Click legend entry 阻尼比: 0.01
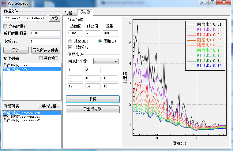233x151 pixels. click(x=204, y=24)
